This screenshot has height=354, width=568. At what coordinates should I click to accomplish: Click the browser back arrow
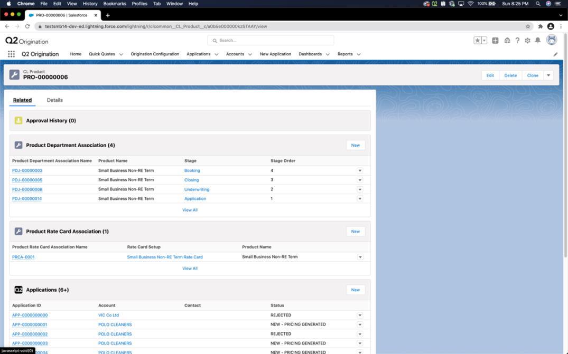point(7,26)
